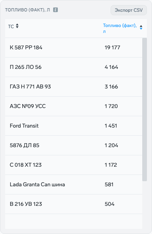Toggle sort arrows on the Топливо (факт) column
Screen dimensions: 152x234
tap(141, 27)
